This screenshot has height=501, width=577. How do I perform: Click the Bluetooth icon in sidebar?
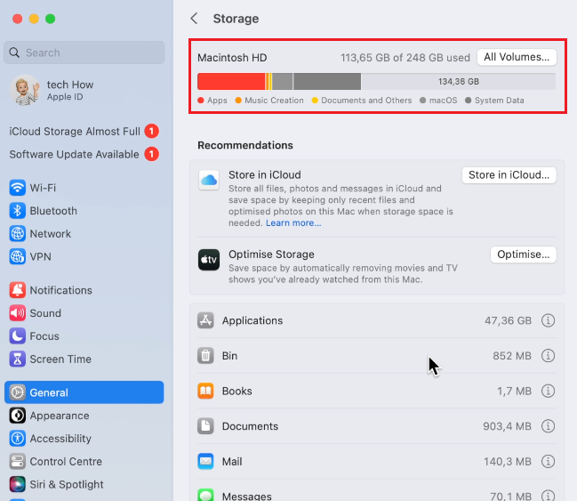pos(17,211)
